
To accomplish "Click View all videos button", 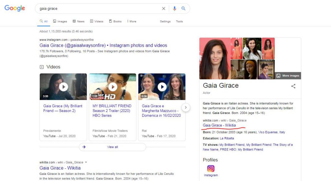I will pyautogui.click(x=112, y=147).
